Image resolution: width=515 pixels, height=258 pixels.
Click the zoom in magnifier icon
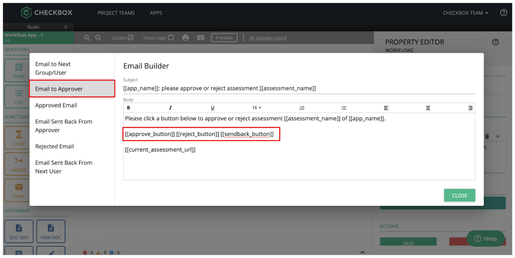tap(87, 38)
